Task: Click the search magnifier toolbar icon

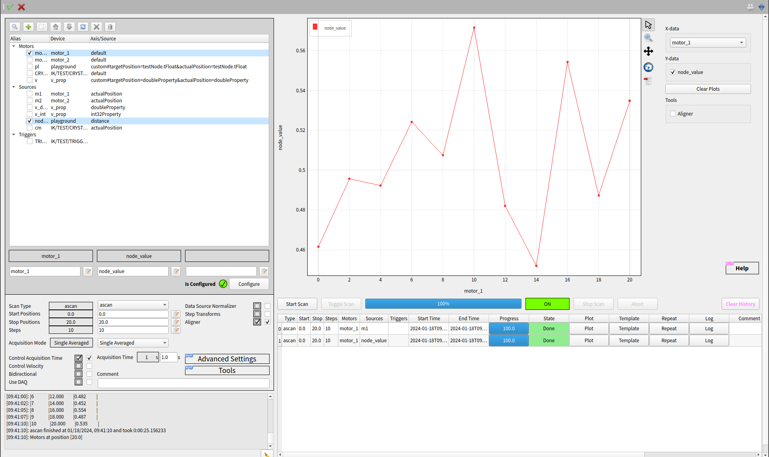Action: [15, 27]
